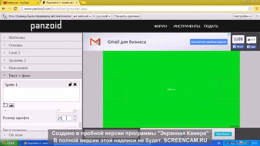
Task: Go back using browser back arrow
Action: click(x=4, y=9)
